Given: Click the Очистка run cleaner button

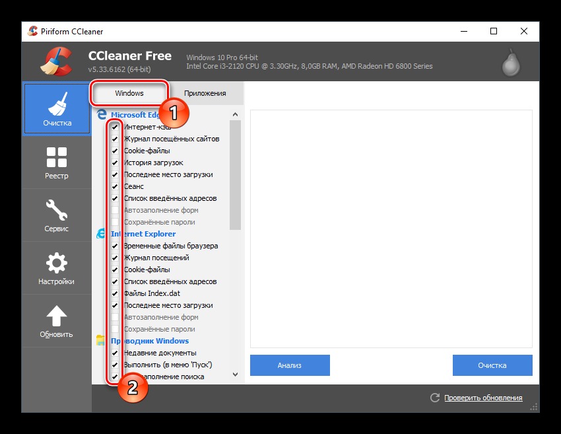Looking at the screenshot, I should point(492,365).
